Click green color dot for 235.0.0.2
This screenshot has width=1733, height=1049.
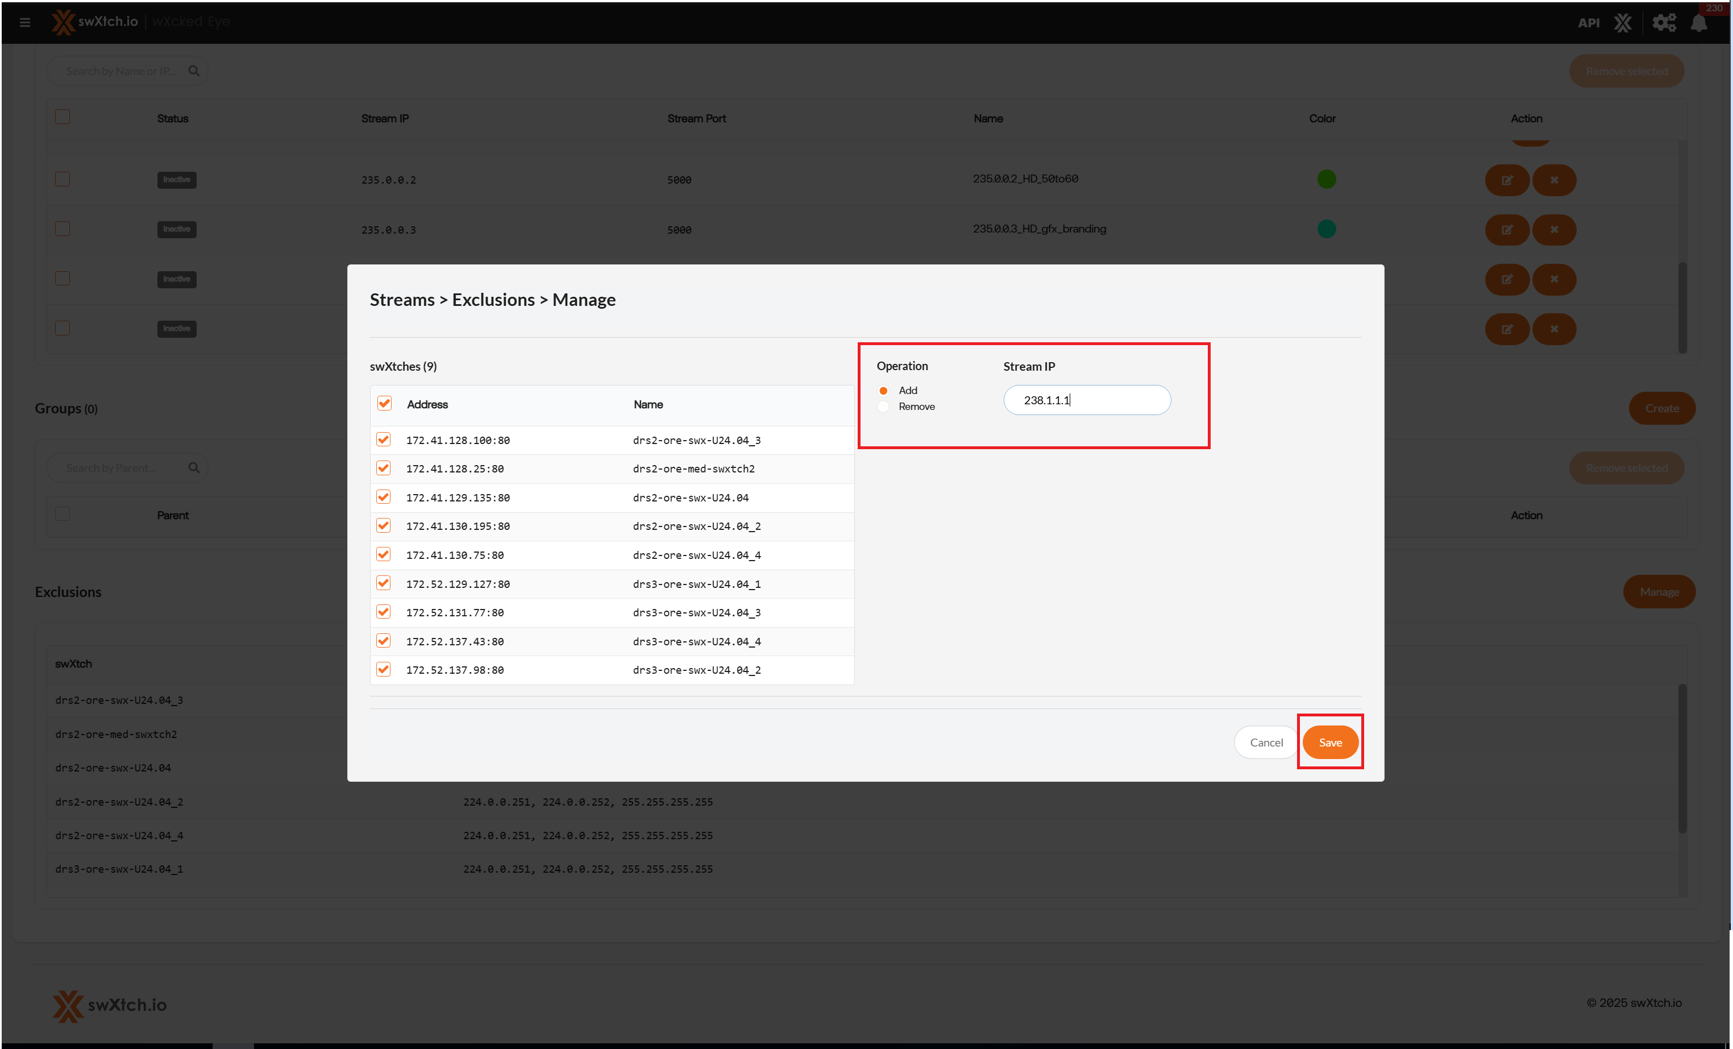coord(1326,180)
